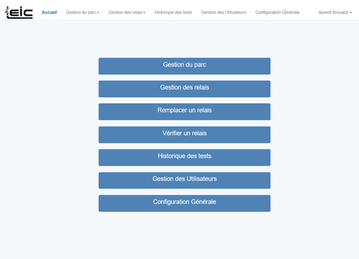Image resolution: width=359 pixels, height=259 pixels.
Task: Open Configuration Générale from the navbar
Action: click(x=277, y=13)
